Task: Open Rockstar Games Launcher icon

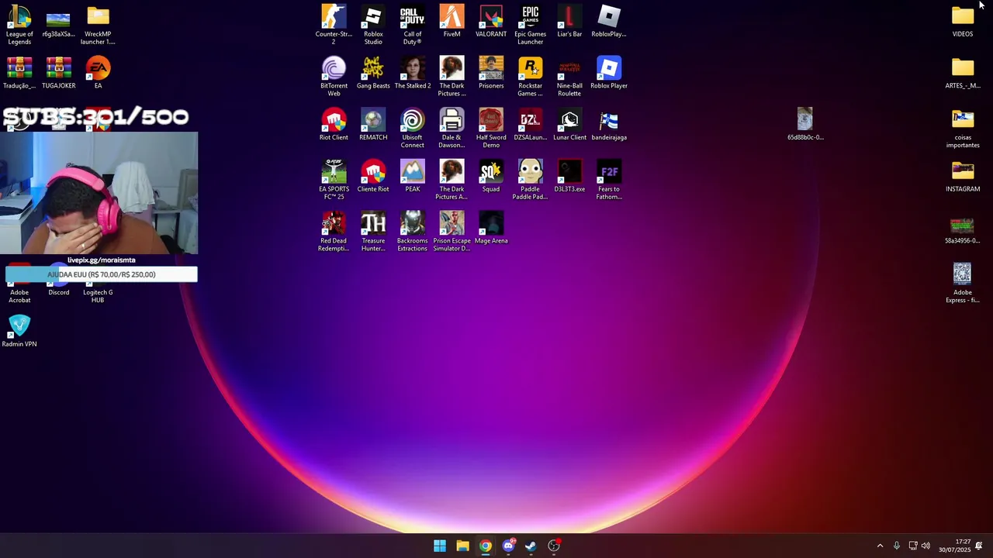Action: 530,76
